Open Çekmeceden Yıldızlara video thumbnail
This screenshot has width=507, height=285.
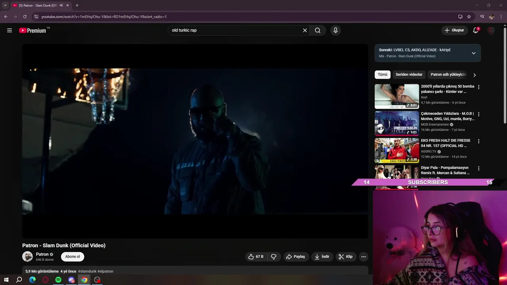coord(396,123)
